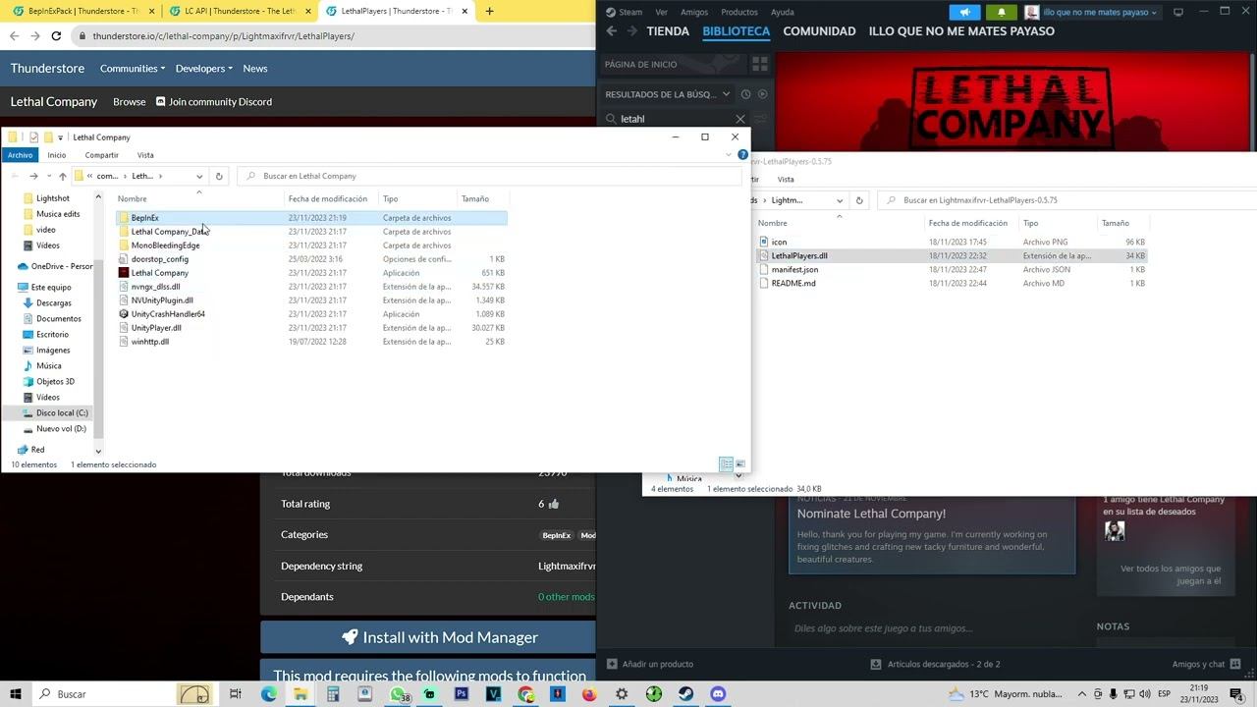The height and width of the screenshot is (707, 1257).
Task: Open the recent locations dropdown in Explorer
Action: [x=48, y=176]
